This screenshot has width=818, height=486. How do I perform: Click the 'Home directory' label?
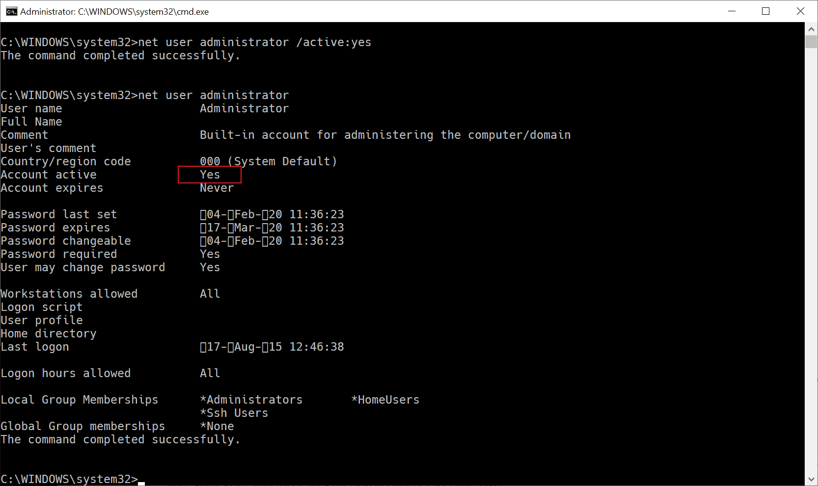pyautogui.click(x=49, y=333)
